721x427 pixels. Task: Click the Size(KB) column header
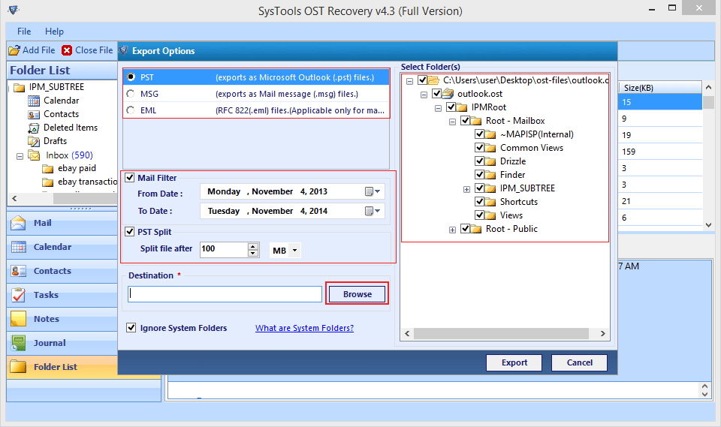(660, 88)
